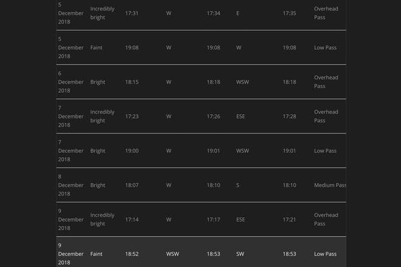
Task: Select the 18:07 start time on 8 December
Action: (132, 185)
